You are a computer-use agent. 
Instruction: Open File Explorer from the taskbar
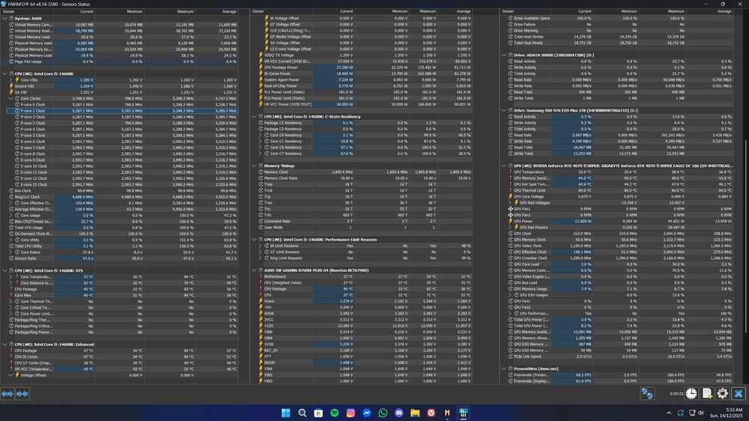click(415, 413)
